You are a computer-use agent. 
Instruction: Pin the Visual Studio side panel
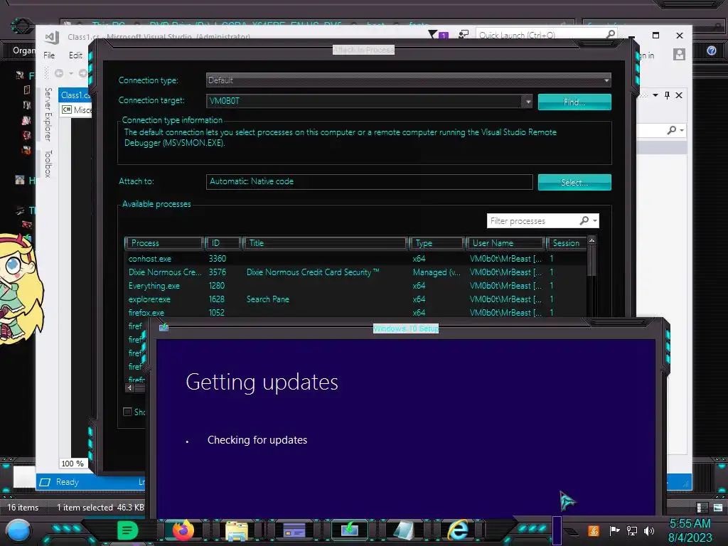[x=667, y=95]
